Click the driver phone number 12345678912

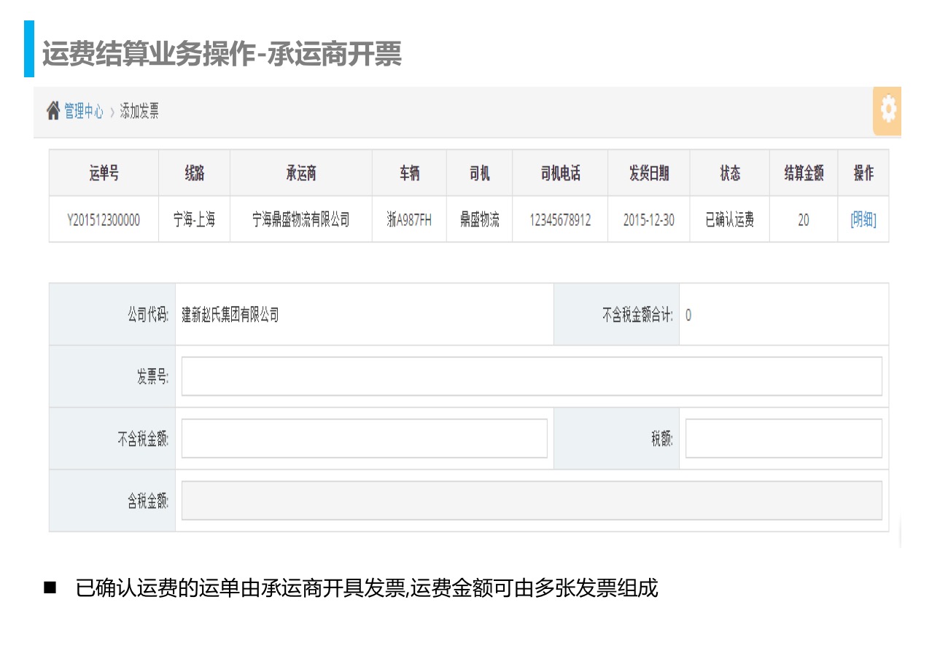560,219
